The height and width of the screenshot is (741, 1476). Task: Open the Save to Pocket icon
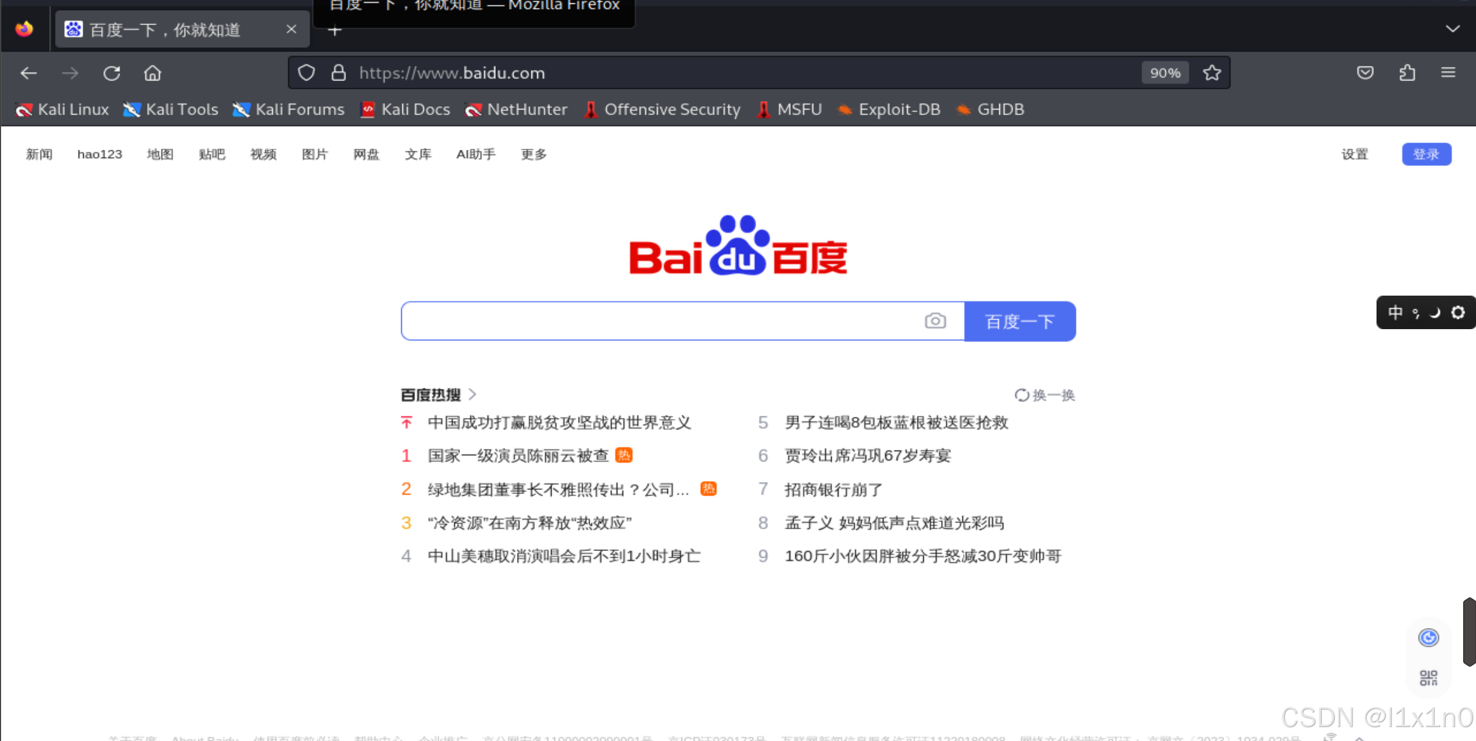(x=1365, y=73)
